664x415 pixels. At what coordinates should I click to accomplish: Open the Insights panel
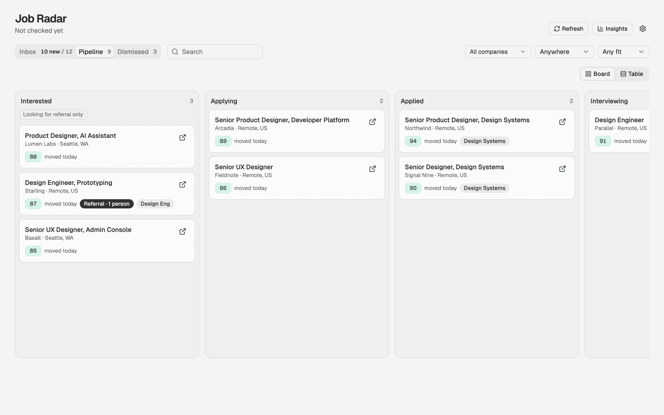click(612, 29)
